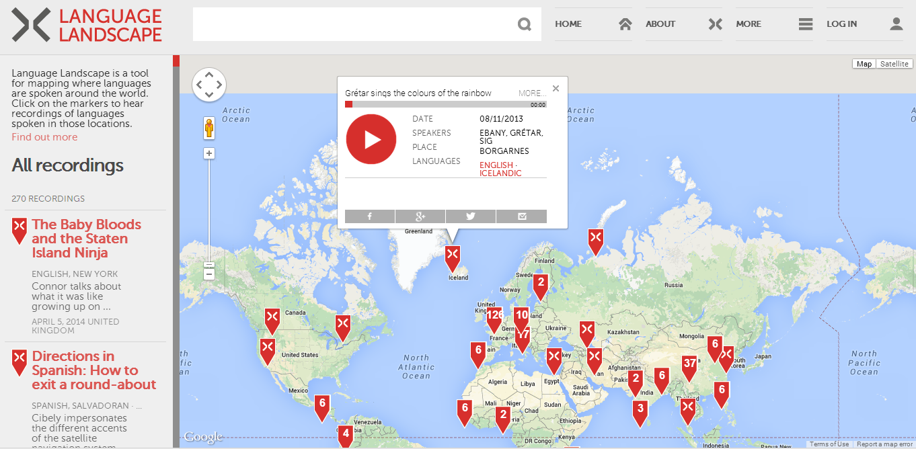This screenshot has width=916, height=449.
Task: Switch to Satellite map view
Action: coord(894,64)
